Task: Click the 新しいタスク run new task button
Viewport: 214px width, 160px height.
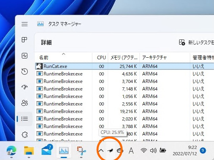Action: click(x=197, y=42)
